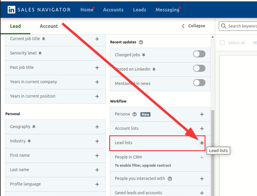Click the Recent updates help icon

[141, 42]
